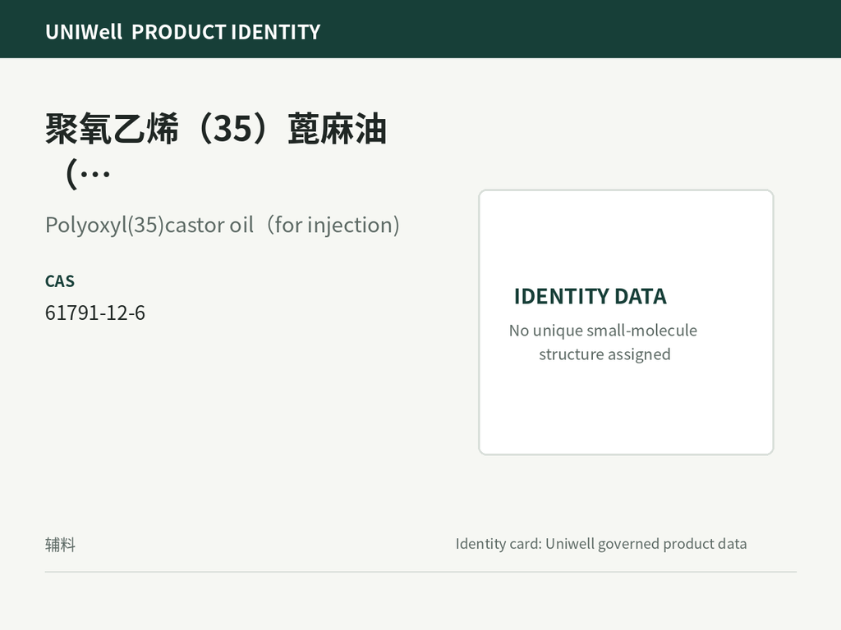Expand the truncated title ellipsis (…

point(88,174)
